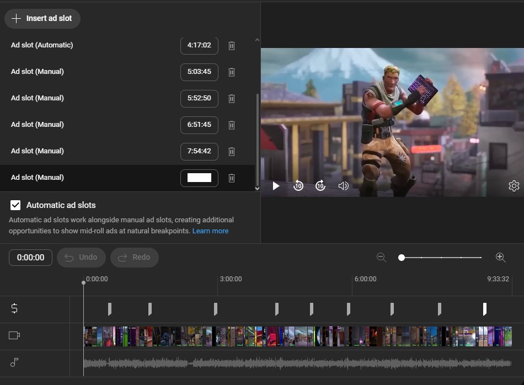Delete the 7:54:42 manual ad slot
The height and width of the screenshot is (385, 524).
click(x=232, y=151)
